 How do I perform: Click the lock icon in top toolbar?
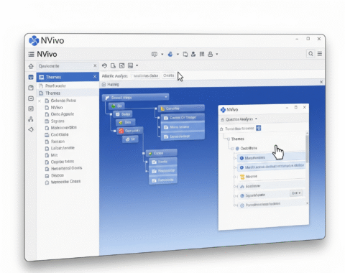click(211, 54)
